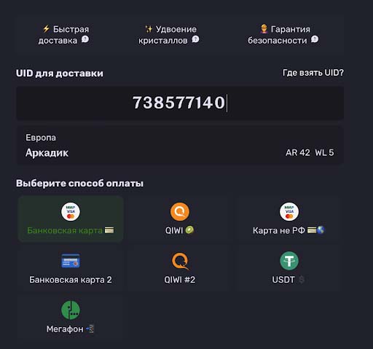The image size is (373, 349).
Task: Choose the orange QIWI circle icon
Action: point(180,212)
